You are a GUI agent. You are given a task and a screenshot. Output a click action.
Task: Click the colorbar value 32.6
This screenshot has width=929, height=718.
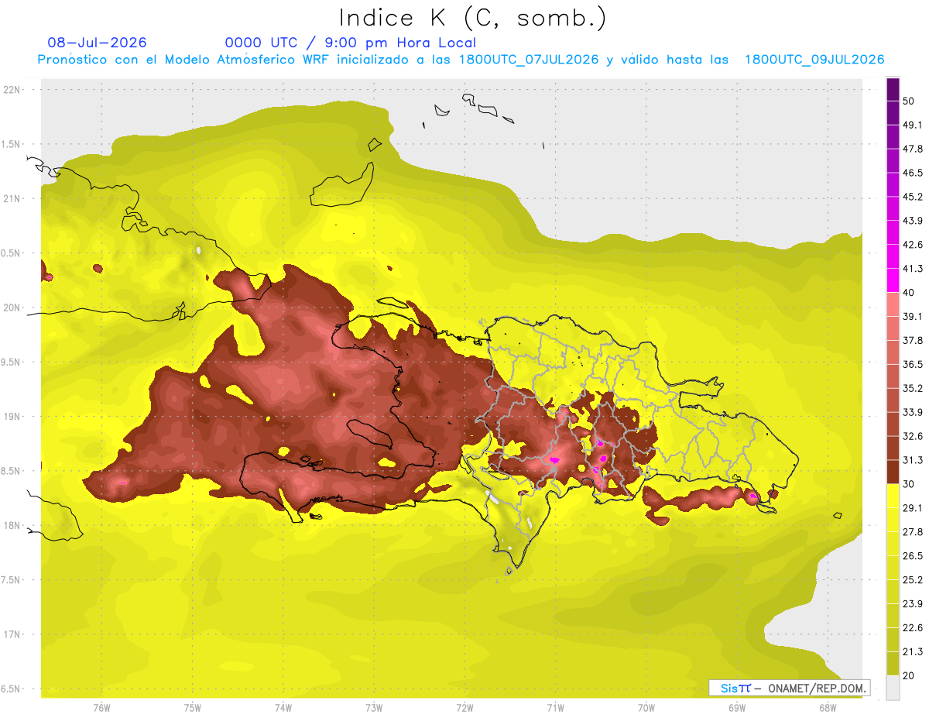(912, 436)
